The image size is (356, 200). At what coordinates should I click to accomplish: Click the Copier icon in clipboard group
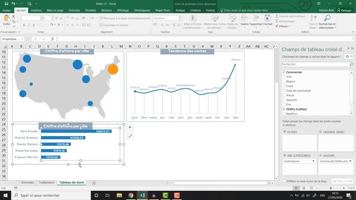tap(13, 21)
